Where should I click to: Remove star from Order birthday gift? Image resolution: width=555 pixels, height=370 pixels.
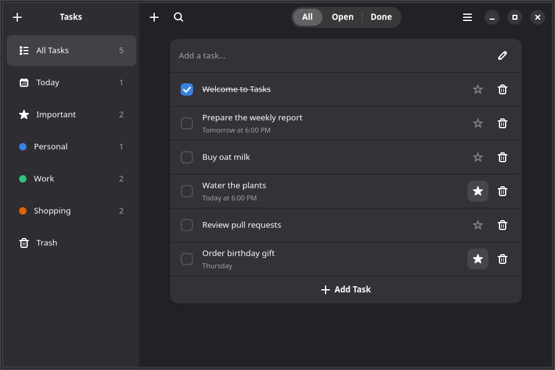point(477,259)
